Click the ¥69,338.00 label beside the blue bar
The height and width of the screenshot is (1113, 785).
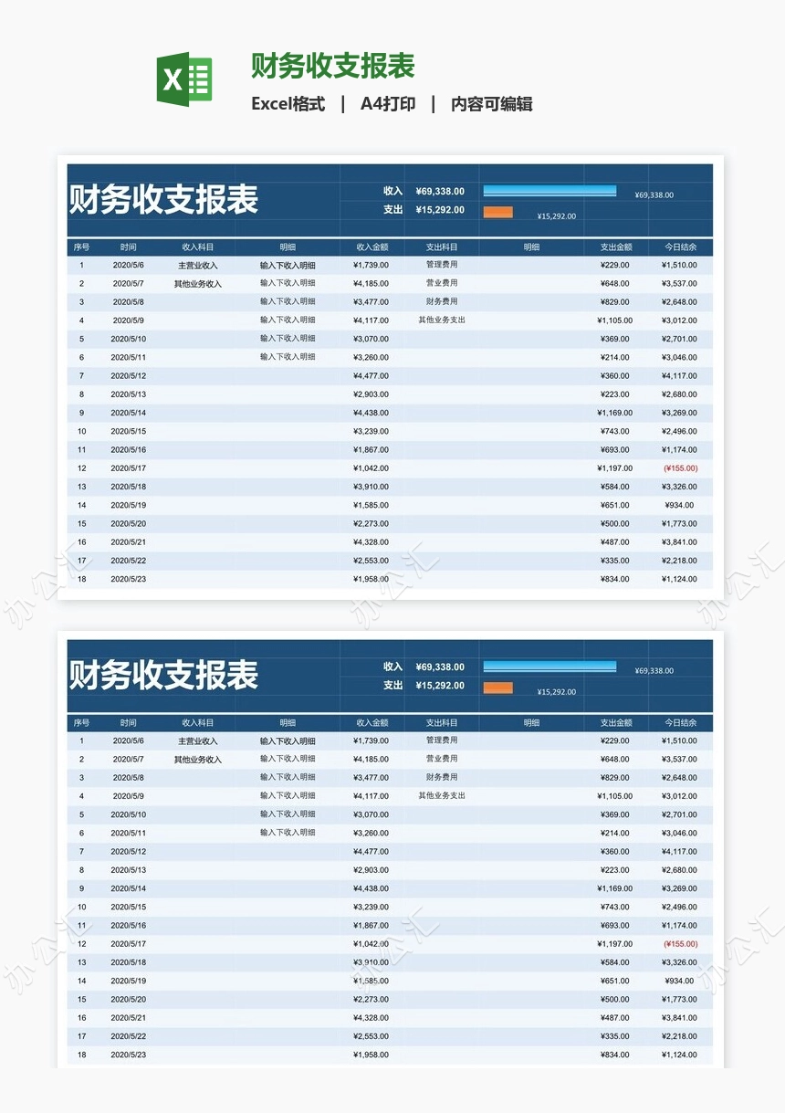pos(653,194)
